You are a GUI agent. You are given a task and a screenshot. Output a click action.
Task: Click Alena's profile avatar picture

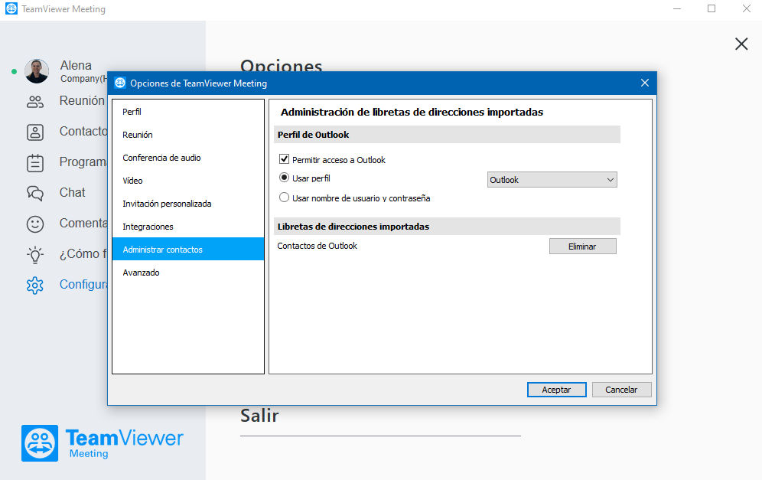point(37,71)
